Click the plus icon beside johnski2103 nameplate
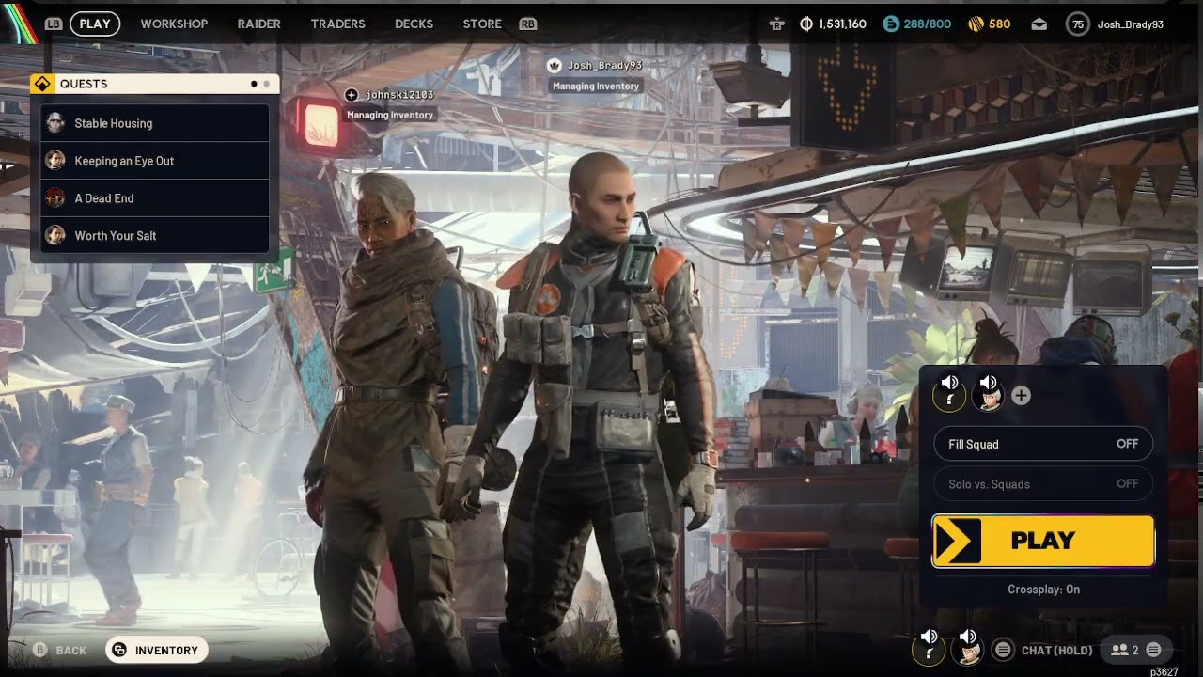The image size is (1203, 677). 352,95
